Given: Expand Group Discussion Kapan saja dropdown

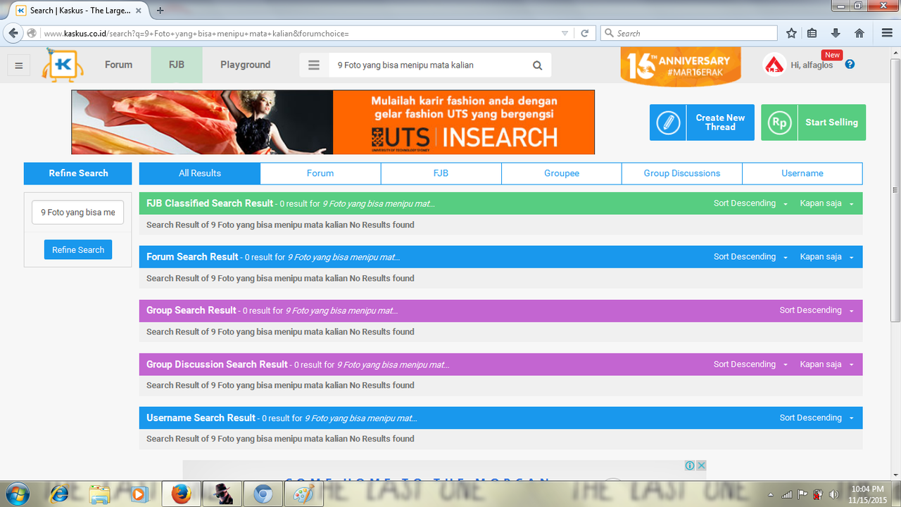Looking at the screenshot, I should coord(827,365).
